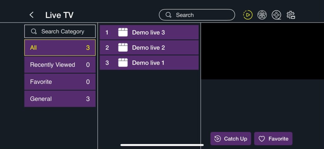
Task: Open the Movies film reel icon
Action: click(262, 15)
